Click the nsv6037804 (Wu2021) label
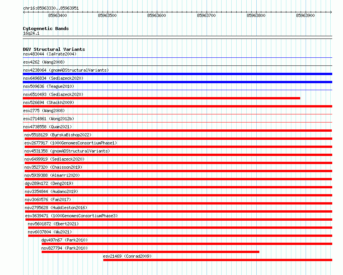 [x=50, y=232]
